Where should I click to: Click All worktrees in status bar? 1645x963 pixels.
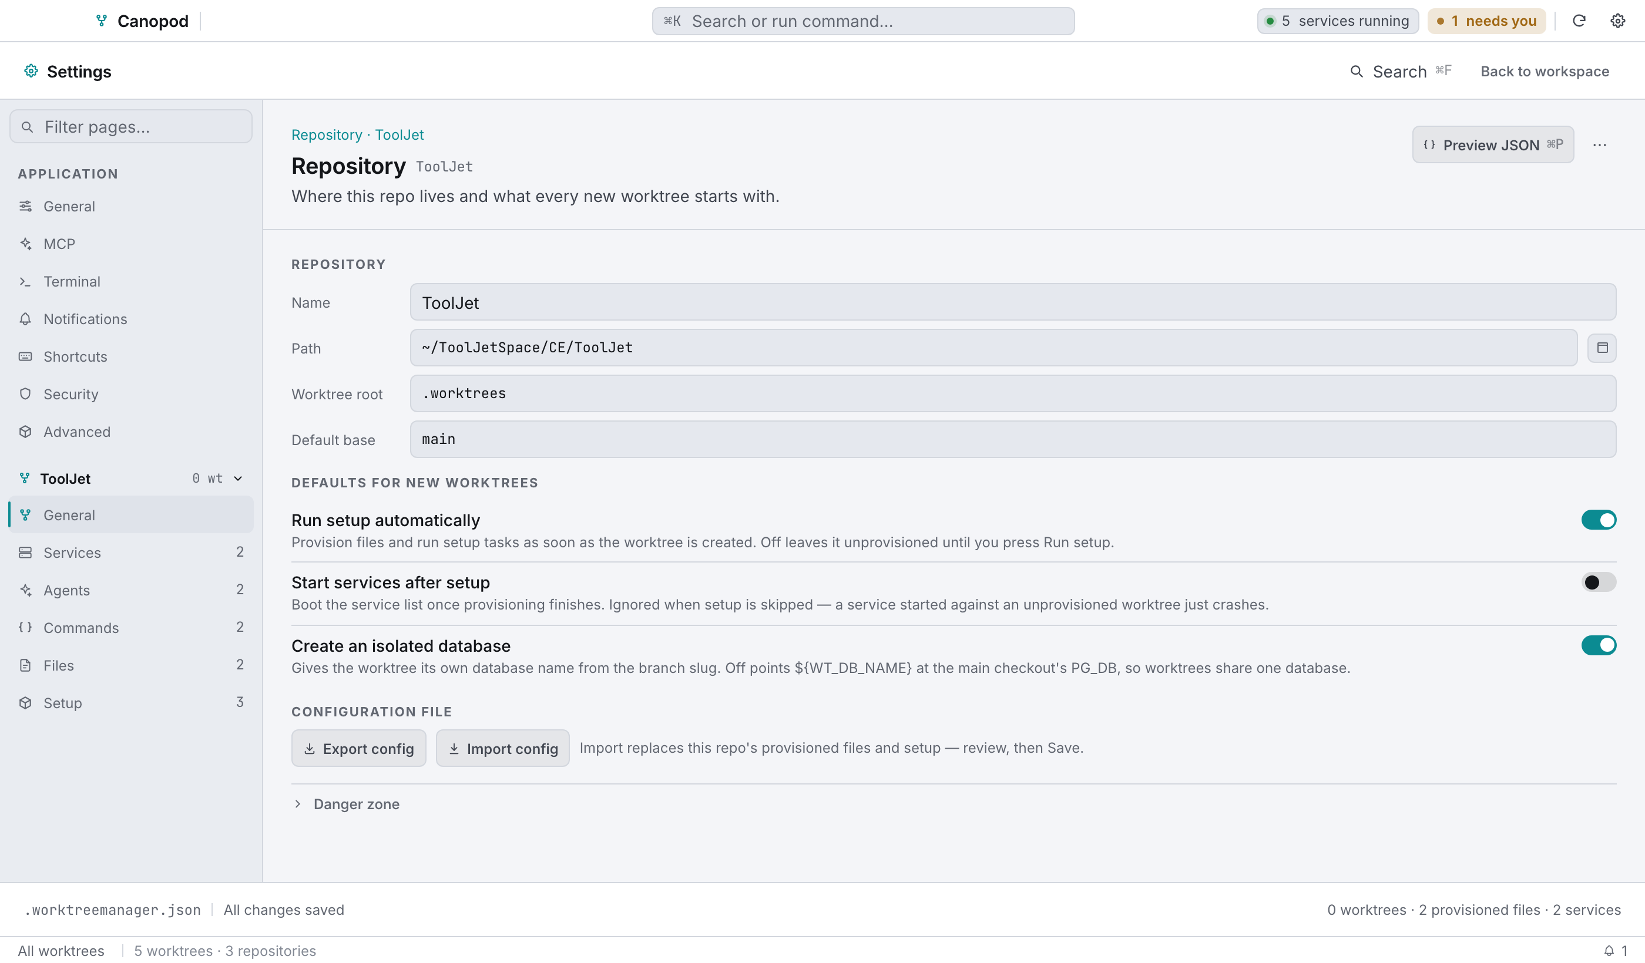coord(61,951)
